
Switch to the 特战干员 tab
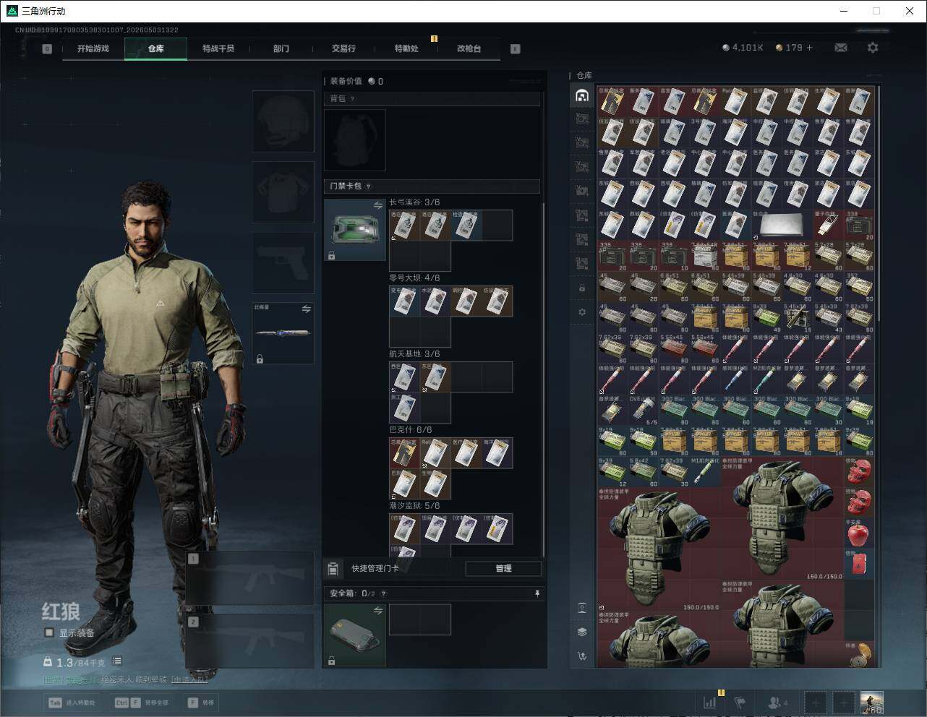coord(218,48)
